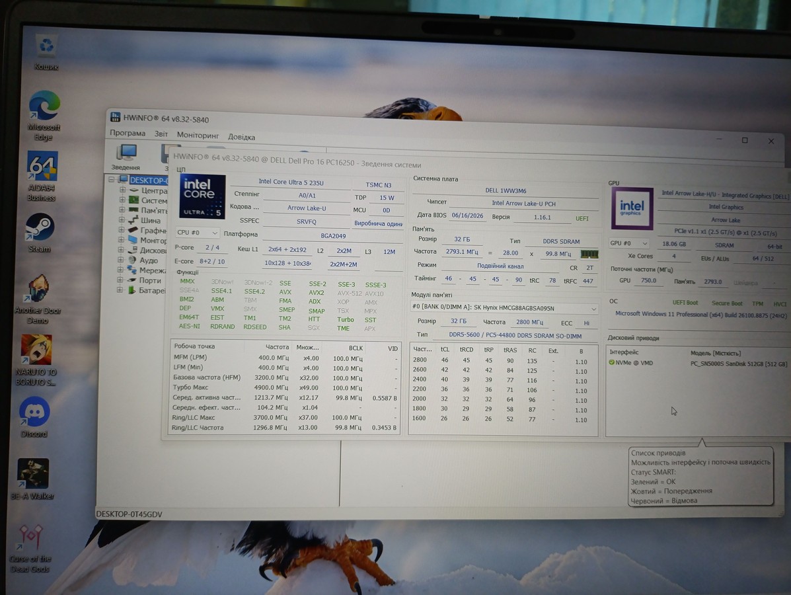The image size is (791, 595).
Task: Expand the Графіч... tree node
Action: [x=122, y=229]
